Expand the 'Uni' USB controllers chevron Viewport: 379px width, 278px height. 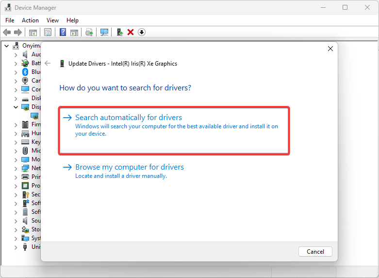click(16, 247)
